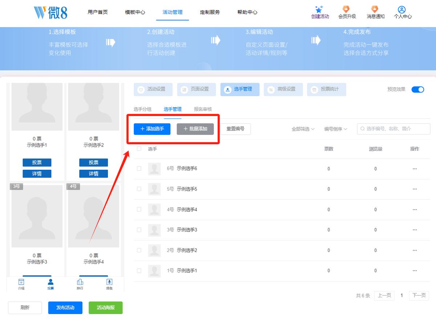Screen dimensions: 436x322
Task: Check the box for 示例选手5
Action: coord(139,189)
